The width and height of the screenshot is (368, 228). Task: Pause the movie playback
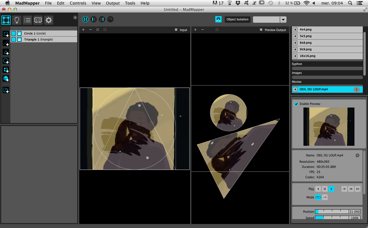[x=325, y=189]
